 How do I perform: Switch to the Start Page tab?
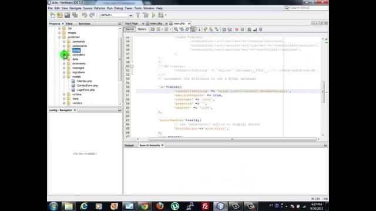(x=132, y=23)
